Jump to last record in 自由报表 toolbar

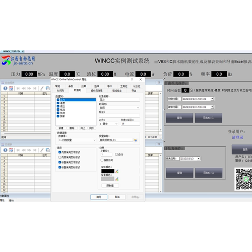click(35, 88)
